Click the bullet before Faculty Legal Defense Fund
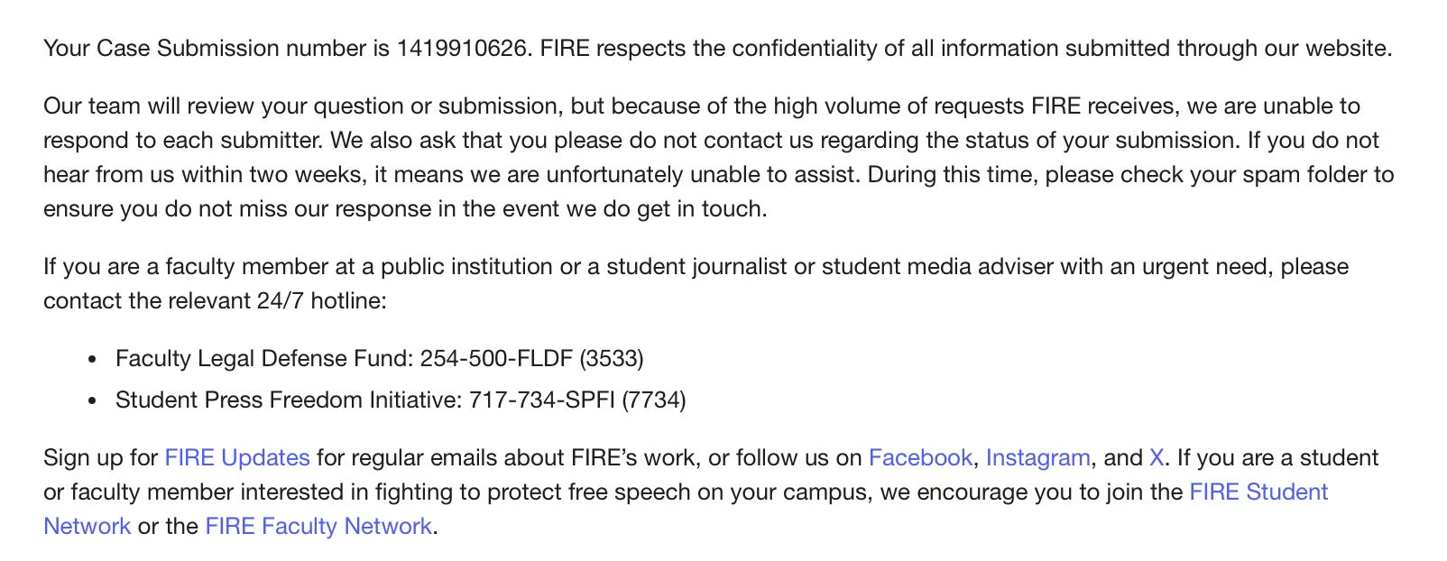The width and height of the screenshot is (1447, 561). pos(92,360)
